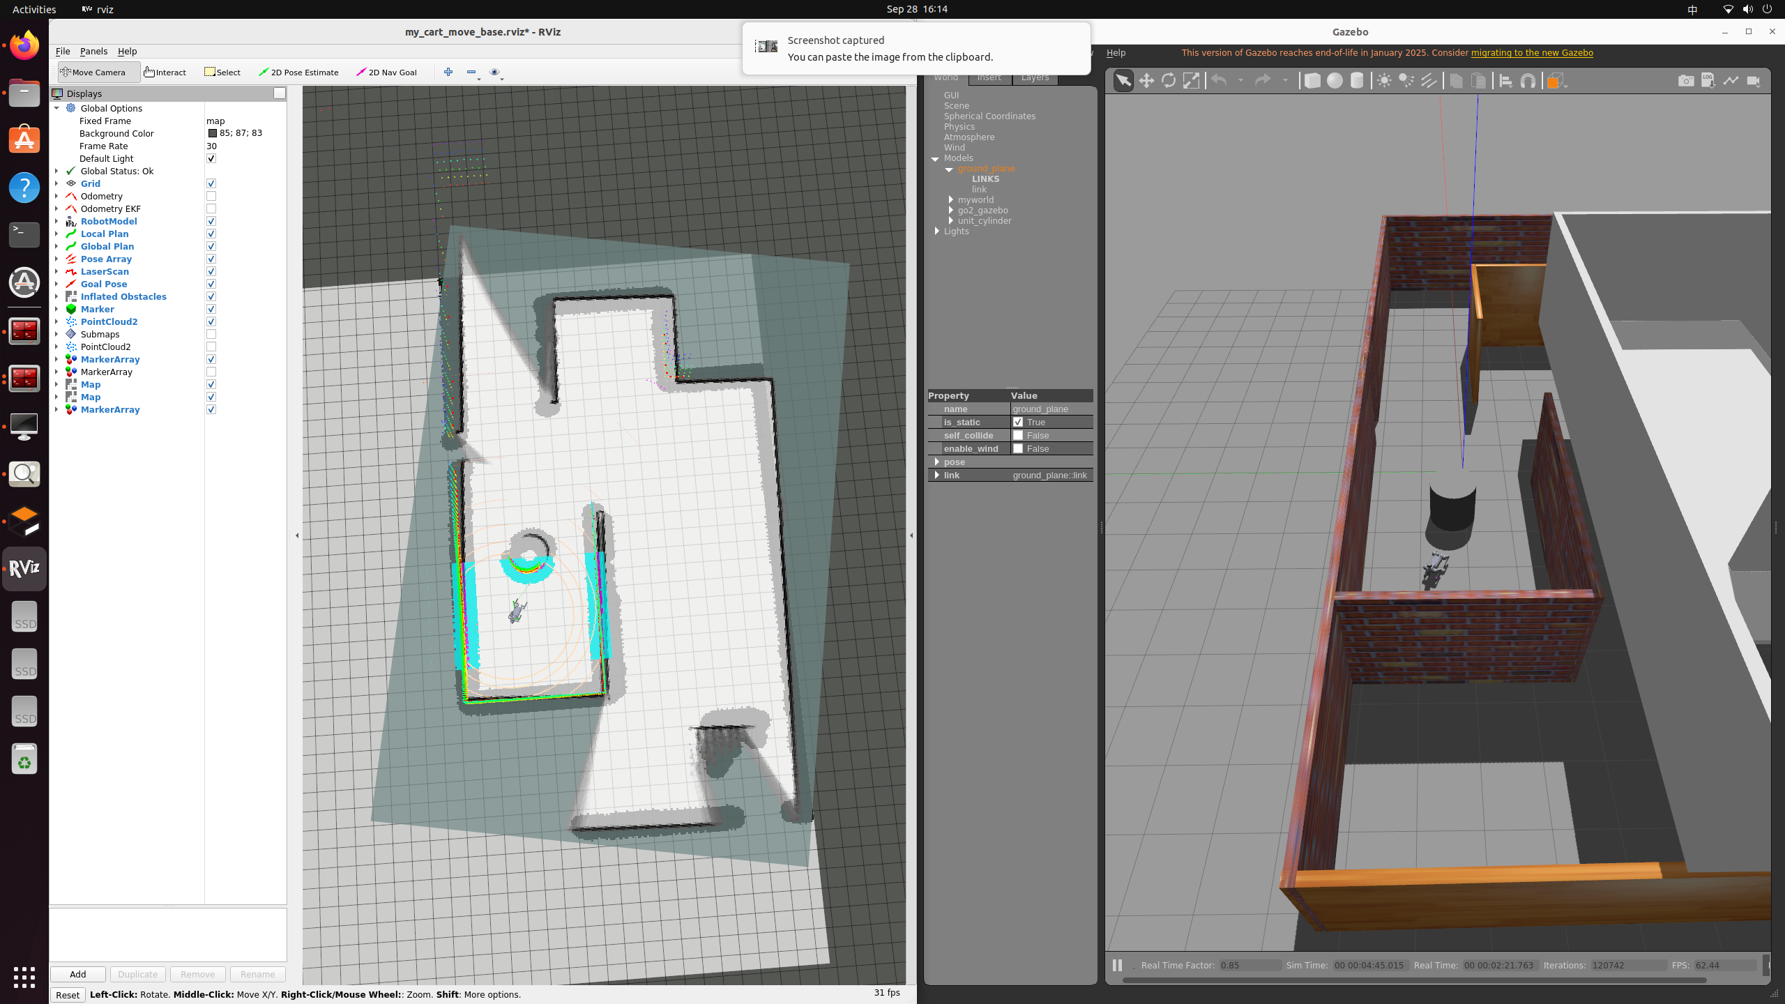Enable the Odometry display checkbox
This screenshot has height=1004, width=1785.
(x=211, y=196)
